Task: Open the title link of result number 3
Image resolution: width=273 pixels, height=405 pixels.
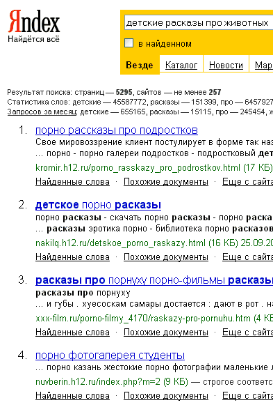Action: click(154, 280)
